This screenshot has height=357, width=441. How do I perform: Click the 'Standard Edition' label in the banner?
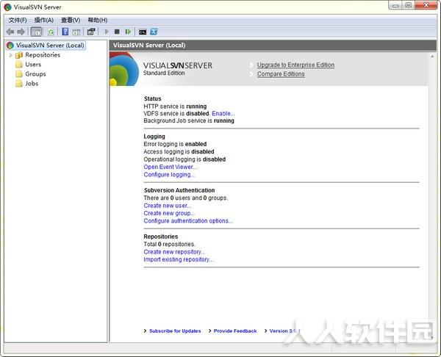click(x=164, y=73)
